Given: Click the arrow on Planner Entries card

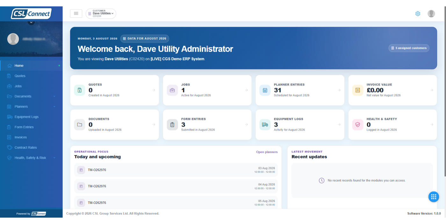Looking at the screenshot, I should pyautogui.click(x=339, y=90).
